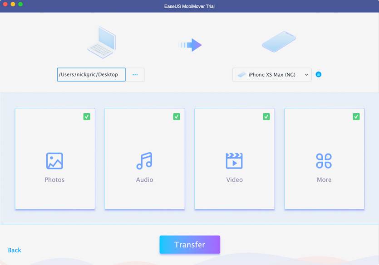Click the Desktop path input field

pyautogui.click(x=91, y=75)
